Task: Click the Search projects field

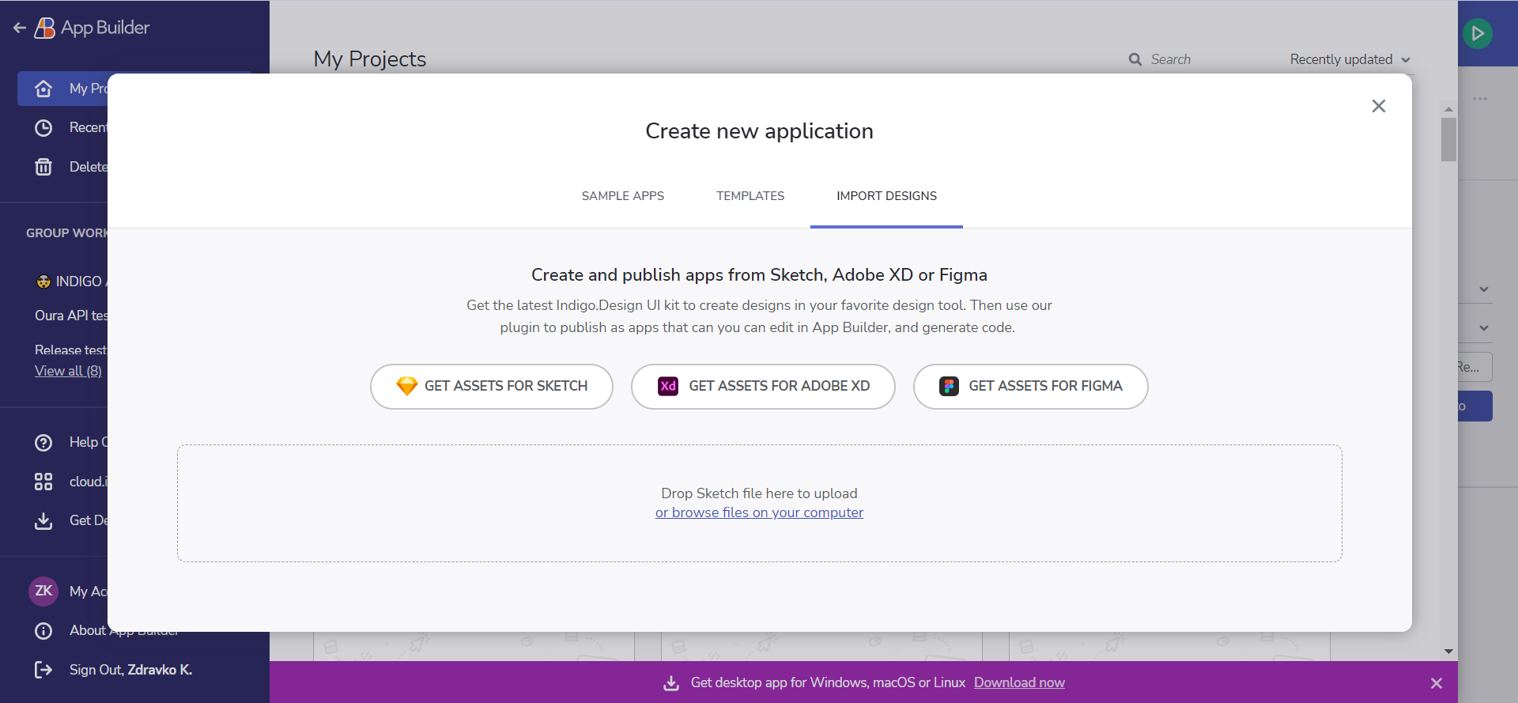Action: pyautogui.click(x=1186, y=59)
